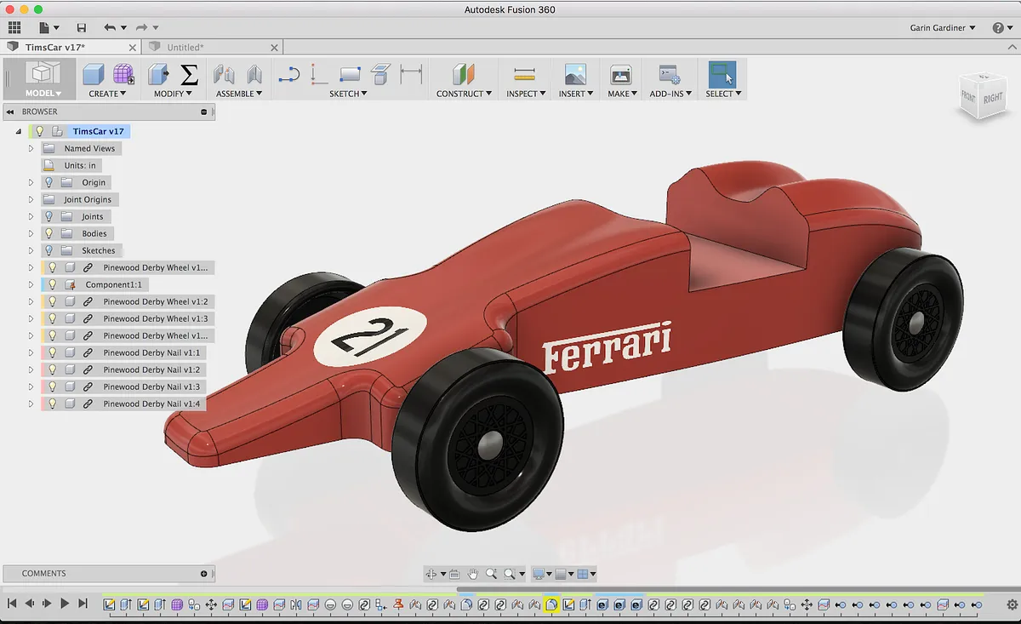Hide Pinewood Derby Nail v1:1 with lightbulb

53,352
